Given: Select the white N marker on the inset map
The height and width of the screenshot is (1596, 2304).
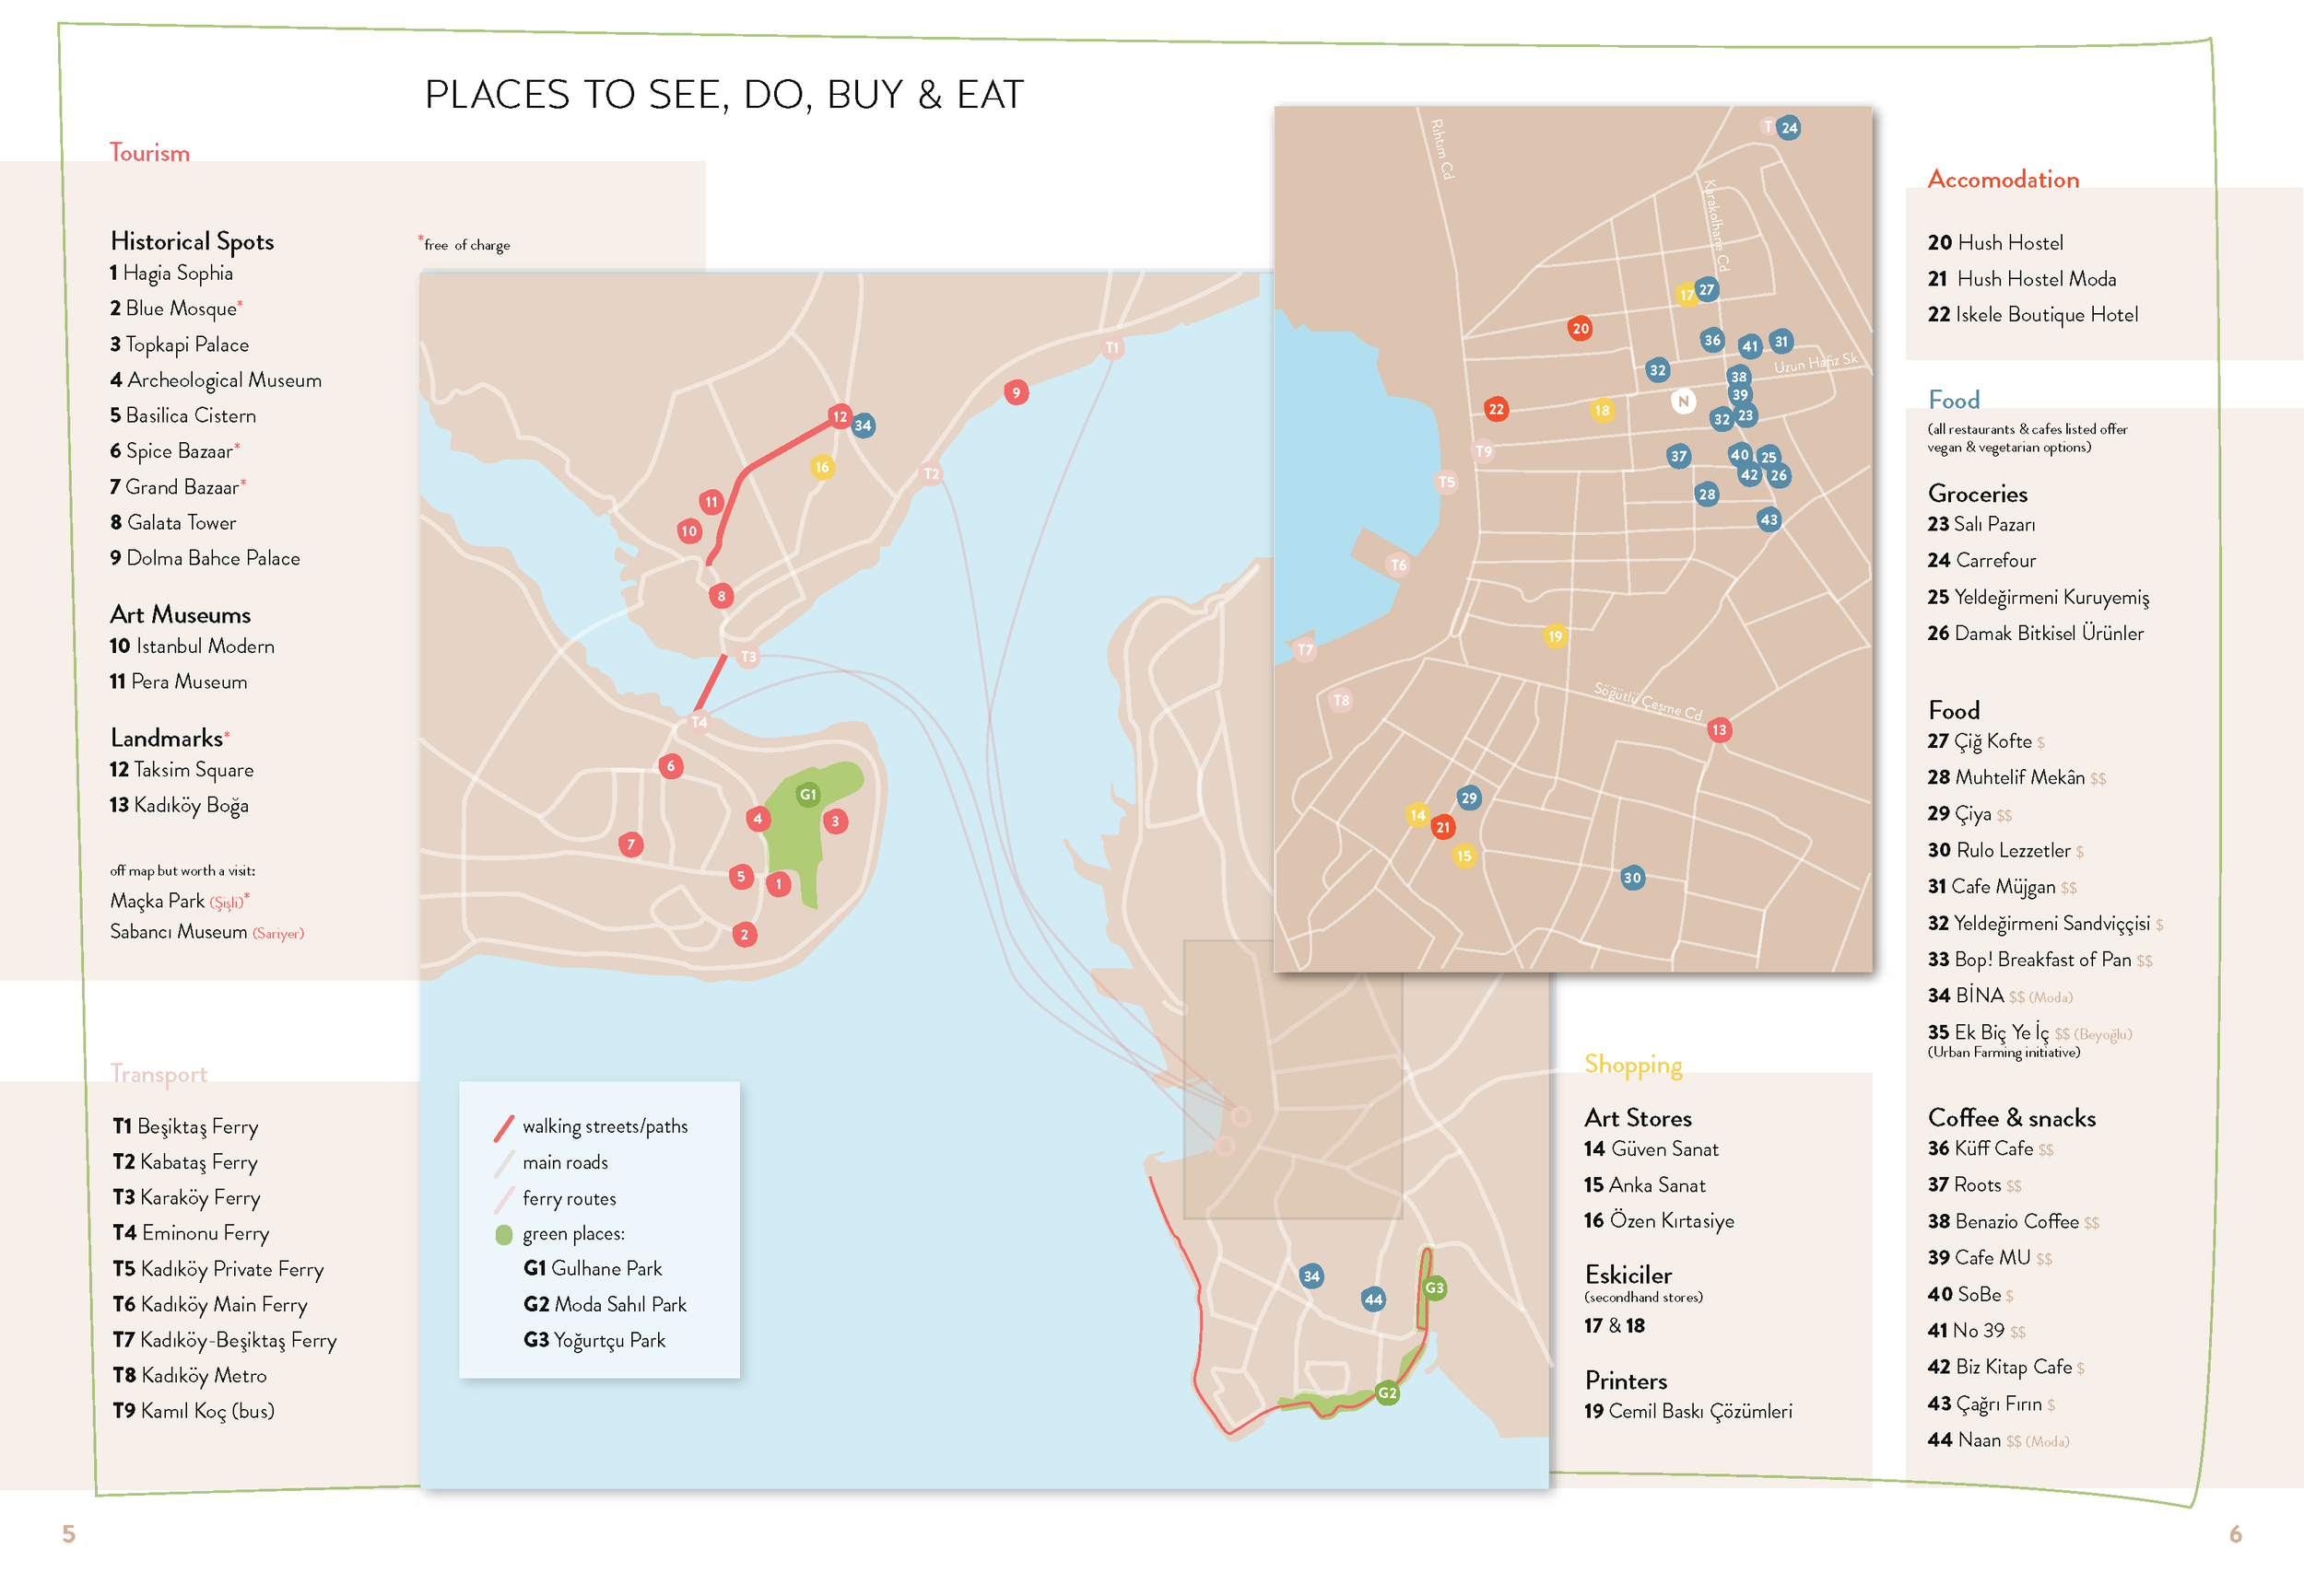Looking at the screenshot, I should (x=1683, y=401).
